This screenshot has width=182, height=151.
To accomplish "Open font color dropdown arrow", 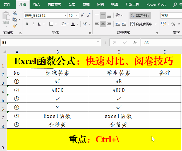I will [x=78, y=24].
